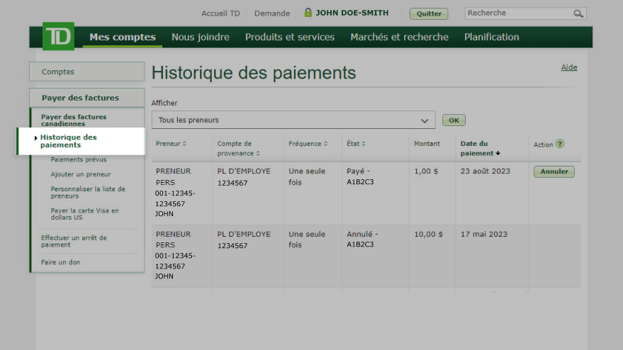
Task: Open Effectuer un arrêt de paiement
Action: click(x=74, y=241)
